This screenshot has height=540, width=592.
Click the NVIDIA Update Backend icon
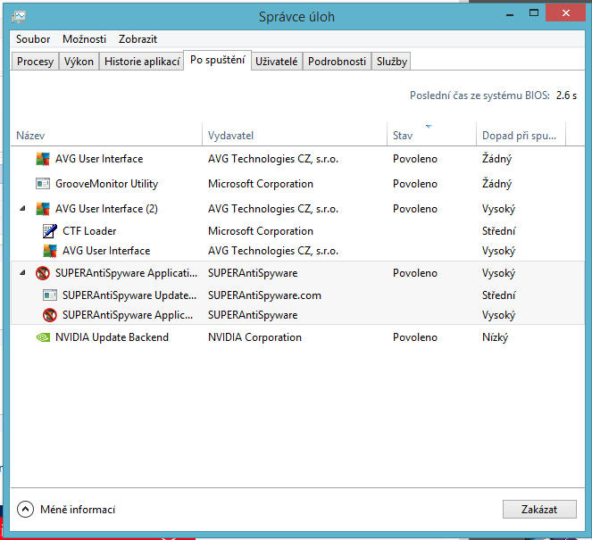[x=43, y=337]
